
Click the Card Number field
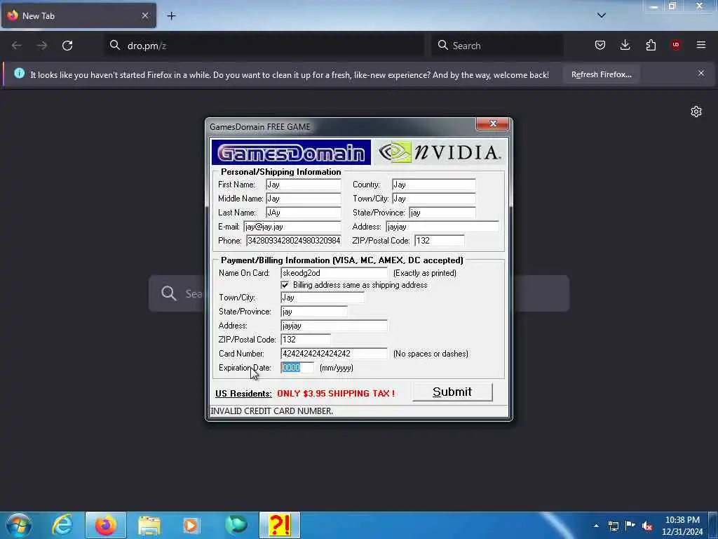334,354
